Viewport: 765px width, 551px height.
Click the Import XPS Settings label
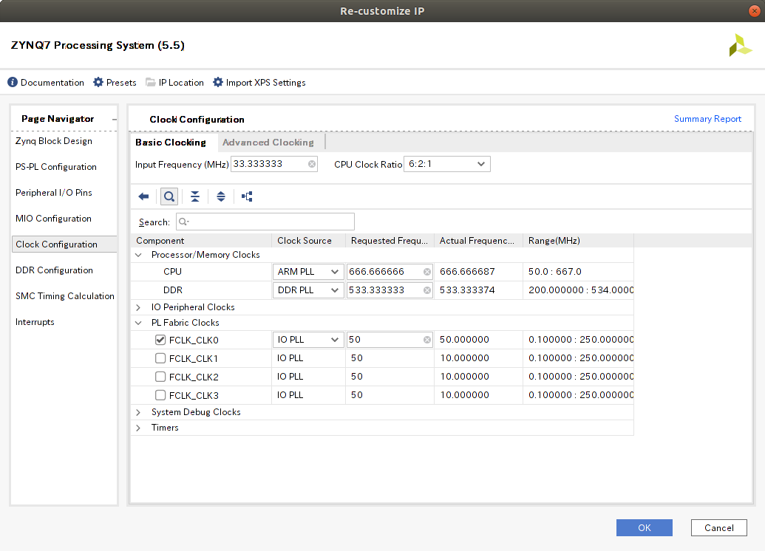tap(265, 83)
